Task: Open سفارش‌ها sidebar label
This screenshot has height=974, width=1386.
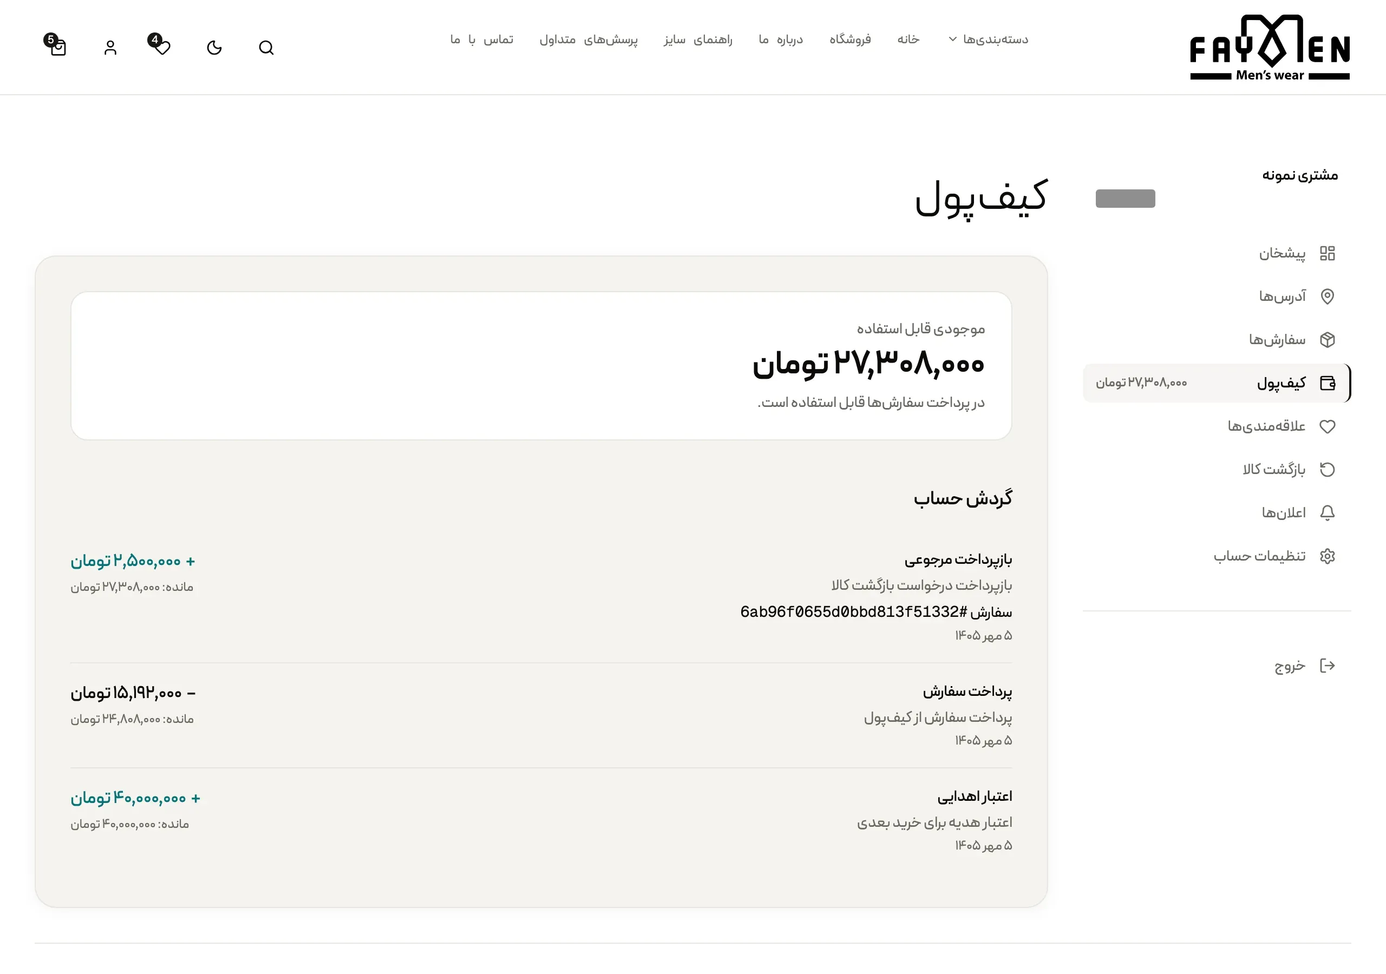Action: (1277, 340)
